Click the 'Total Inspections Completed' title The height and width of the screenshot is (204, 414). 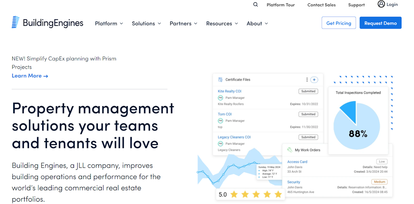click(358, 93)
